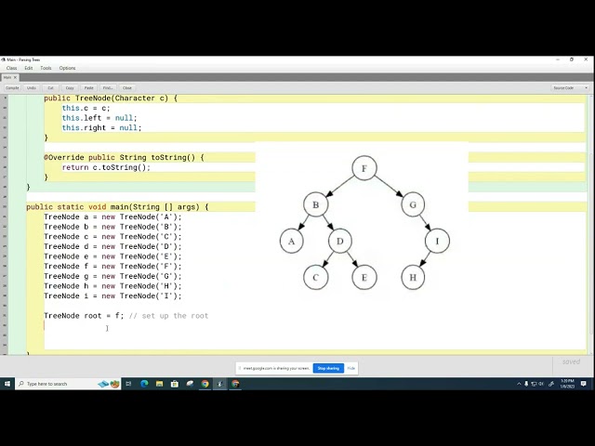Click the 'return c.toString();' line
595x446 pixels.
pyautogui.click(x=106, y=167)
